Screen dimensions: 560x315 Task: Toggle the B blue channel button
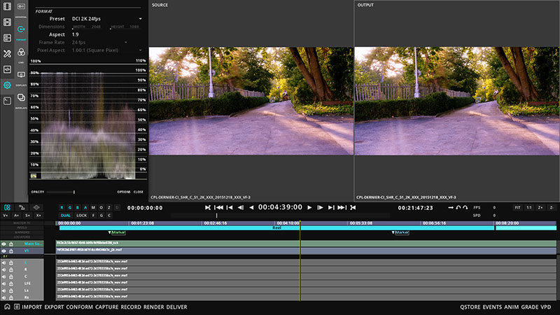[78, 207]
